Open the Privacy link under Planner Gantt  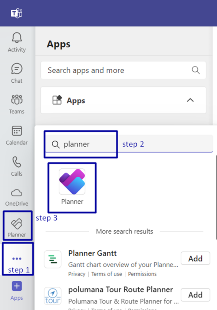click(77, 274)
